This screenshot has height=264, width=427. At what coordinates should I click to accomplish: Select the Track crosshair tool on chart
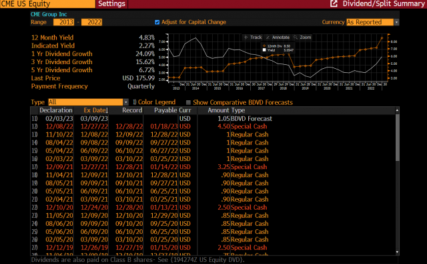pyautogui.click(x=253, y=37)
